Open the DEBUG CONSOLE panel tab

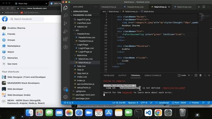coord(153,75)
